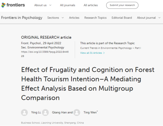Open Ting Wen's author avatar
This screenshot has width=163, height=126.
[77, 112]
